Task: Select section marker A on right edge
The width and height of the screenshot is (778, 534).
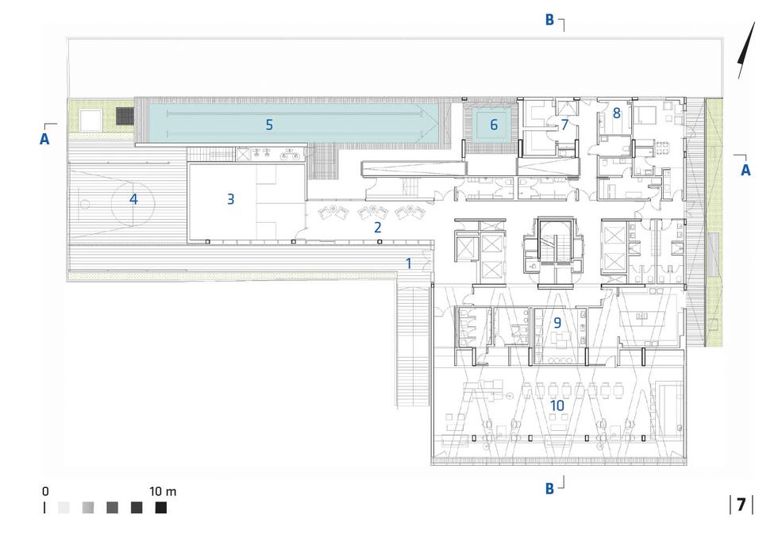Action: point(745,169)
